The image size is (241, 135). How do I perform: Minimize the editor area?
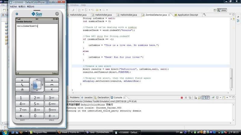click(x=230, y=14)
